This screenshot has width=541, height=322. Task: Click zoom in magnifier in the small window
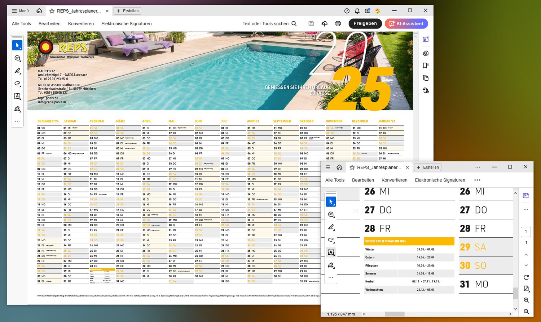[x=526, y=300]
